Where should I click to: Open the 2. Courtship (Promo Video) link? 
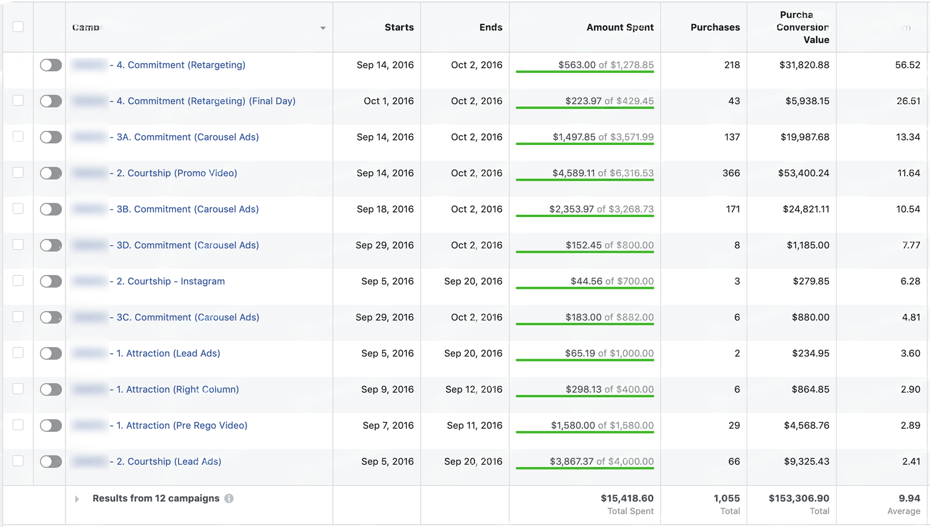[173, 173]
